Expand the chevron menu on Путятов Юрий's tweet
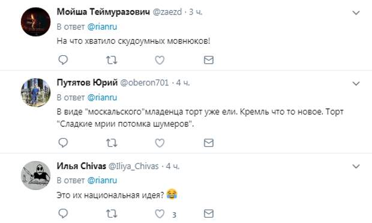 (356, 84)
